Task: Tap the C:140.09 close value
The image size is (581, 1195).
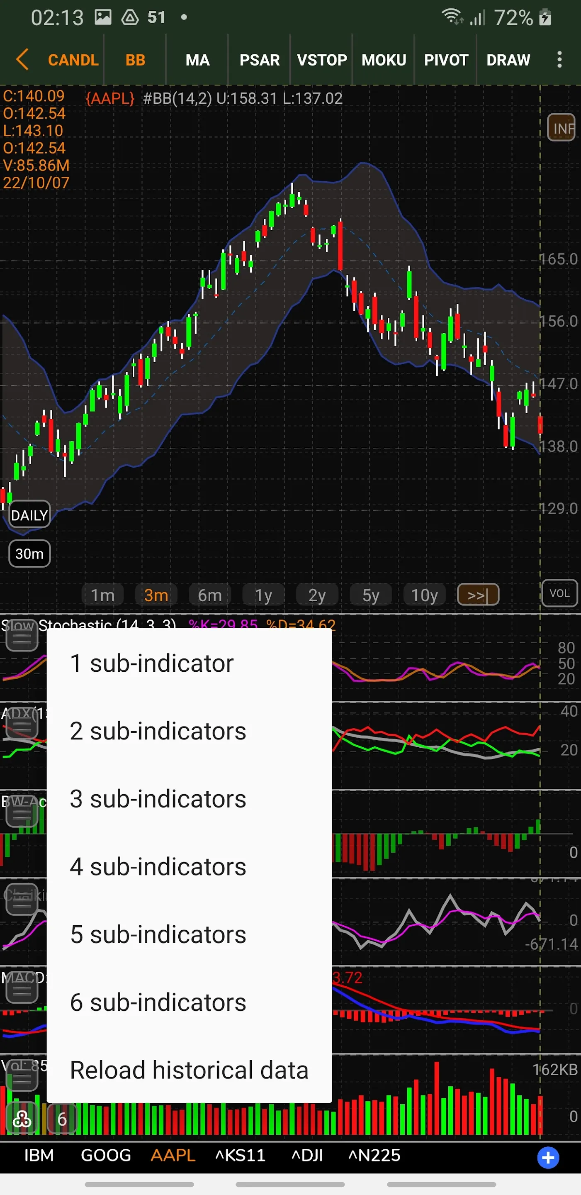Action: [34, 96]
